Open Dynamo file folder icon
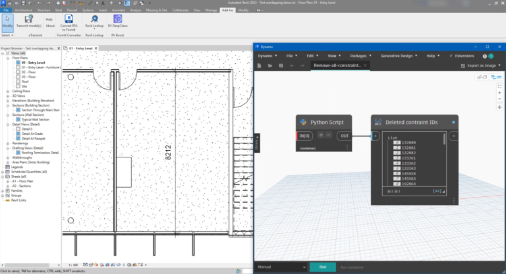The image size is (506, 274). (269, 65)
